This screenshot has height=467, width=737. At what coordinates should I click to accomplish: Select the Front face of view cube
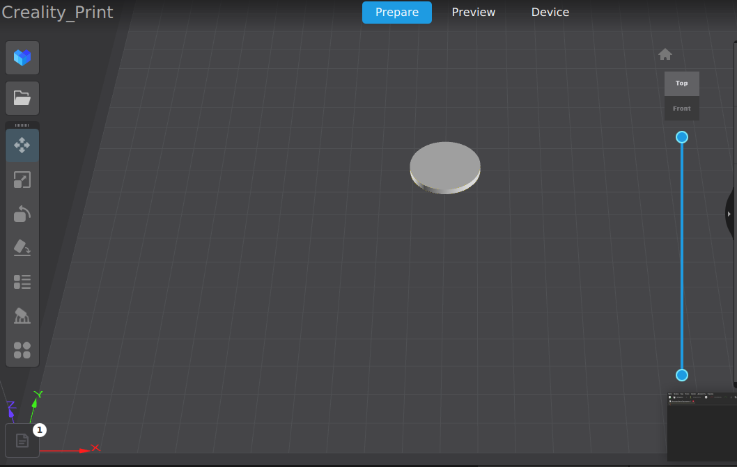(681, 109)
